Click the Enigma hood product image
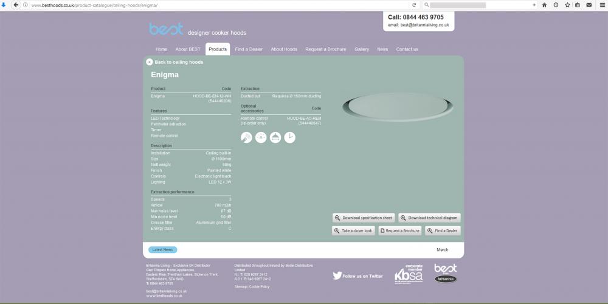This screenshot has width=608, height=304. pyautogui.click(x=398, y=107)
